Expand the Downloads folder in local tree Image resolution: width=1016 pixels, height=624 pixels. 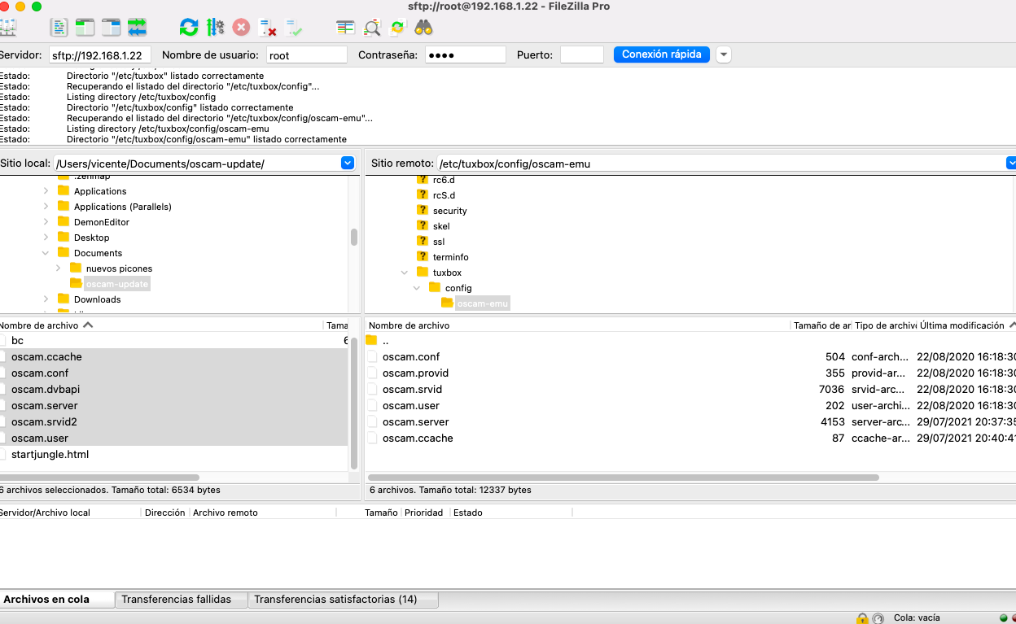click(x=46, y=299)
